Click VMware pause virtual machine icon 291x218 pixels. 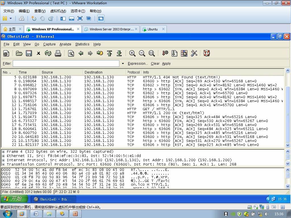[x=5, y=18]
